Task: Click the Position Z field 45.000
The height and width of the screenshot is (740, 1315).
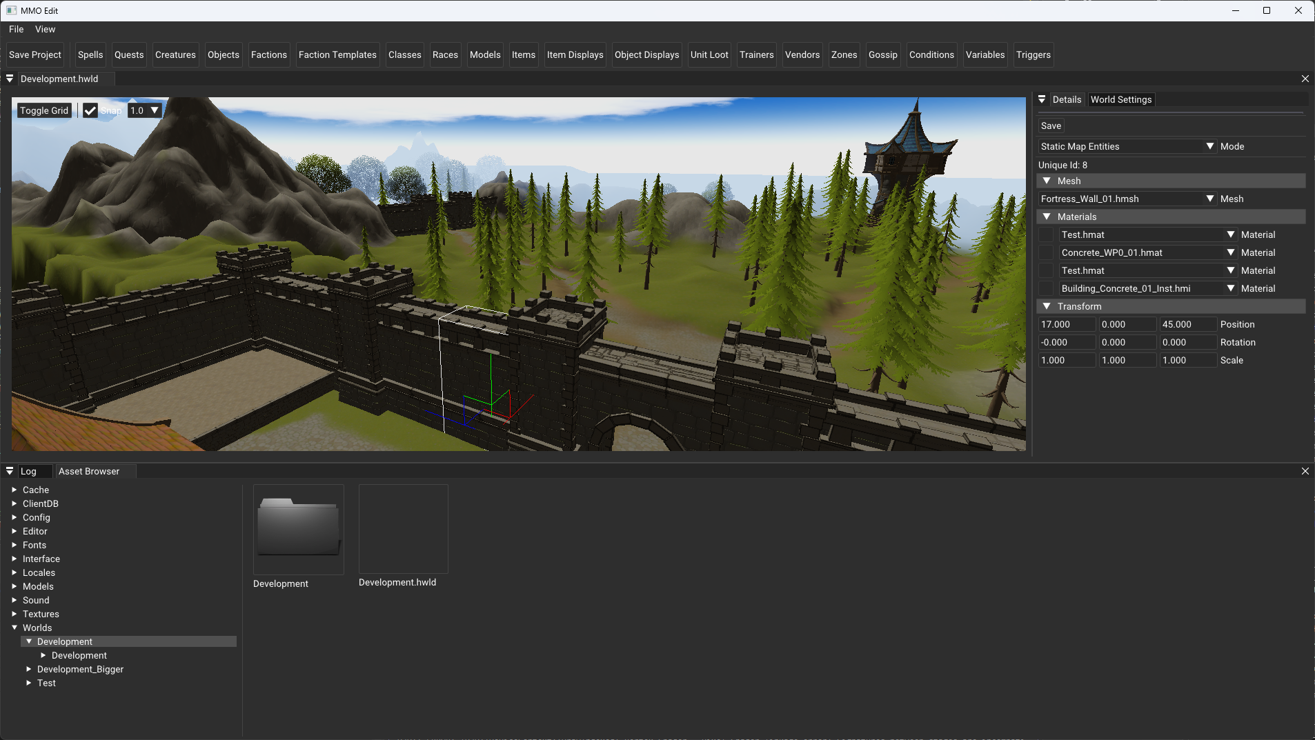Action: 1188,324
